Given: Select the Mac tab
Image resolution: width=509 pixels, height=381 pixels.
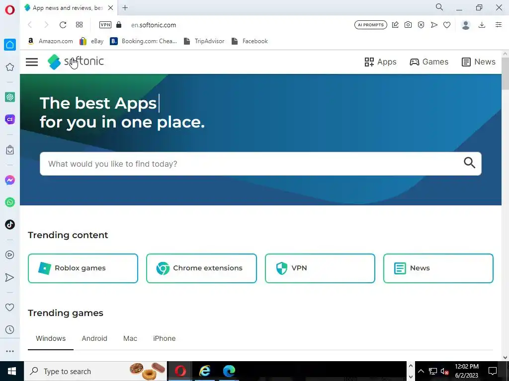Looking at the screenshot, I should point(130,338).
